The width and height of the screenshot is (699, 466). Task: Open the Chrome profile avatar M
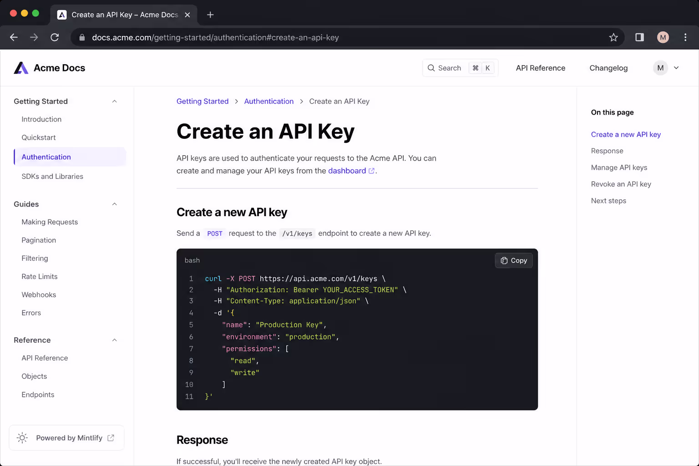(x=663, y=37)
